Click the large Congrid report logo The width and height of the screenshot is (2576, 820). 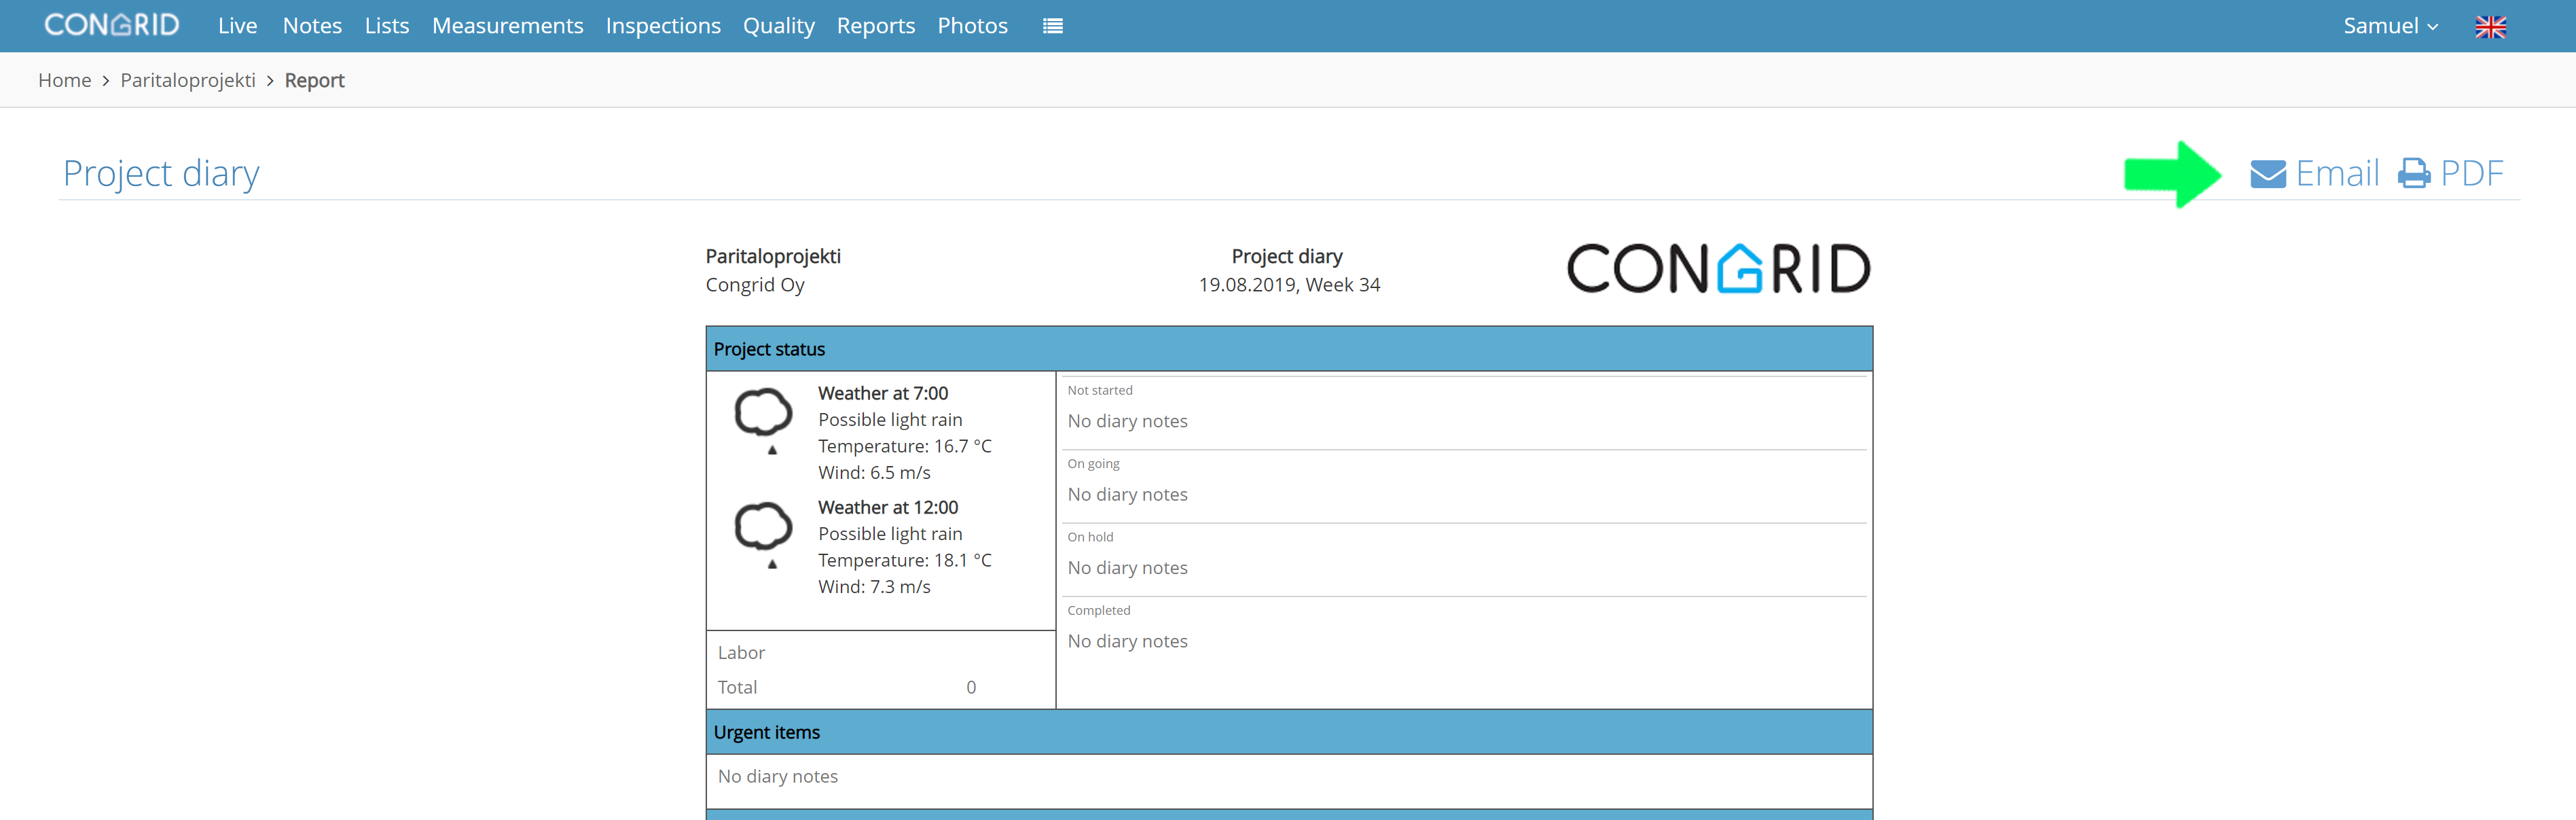coord(1718,268)
